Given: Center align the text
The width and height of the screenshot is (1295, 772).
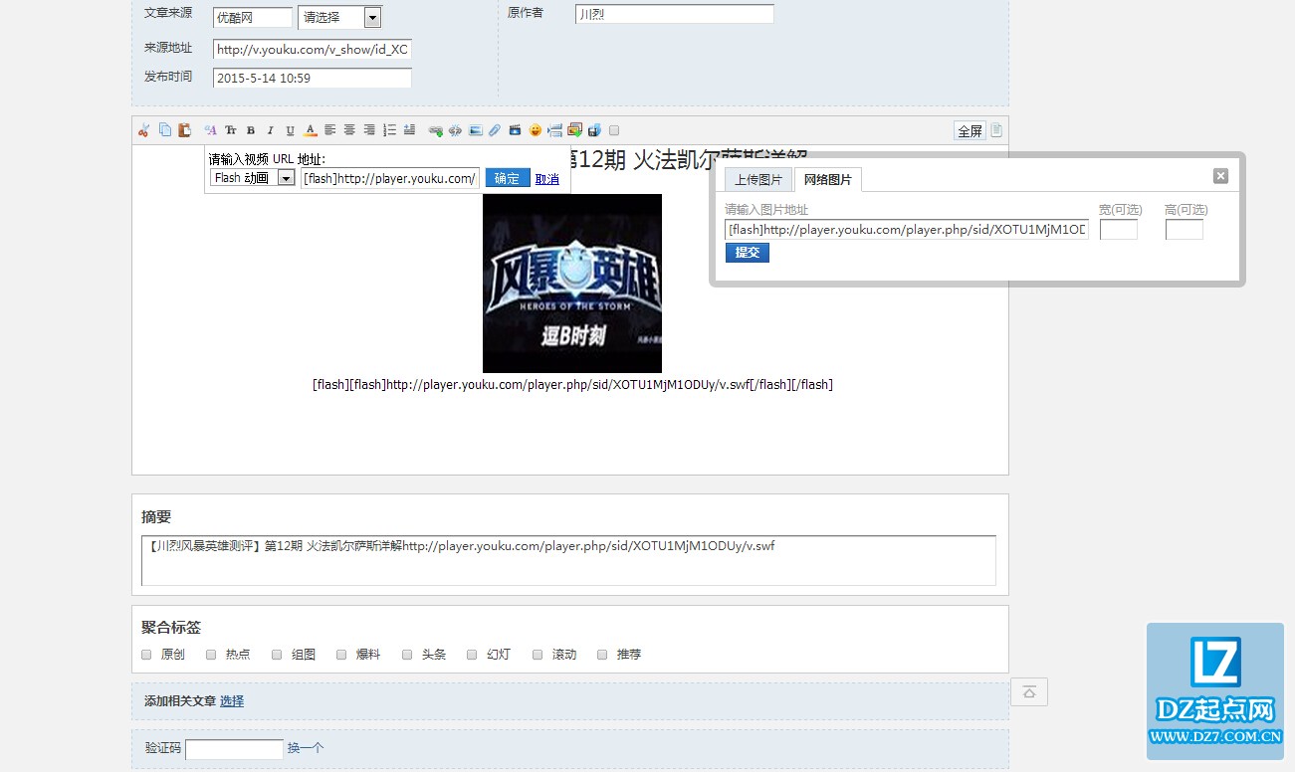Looking at the screenshot, I should 349,130.
